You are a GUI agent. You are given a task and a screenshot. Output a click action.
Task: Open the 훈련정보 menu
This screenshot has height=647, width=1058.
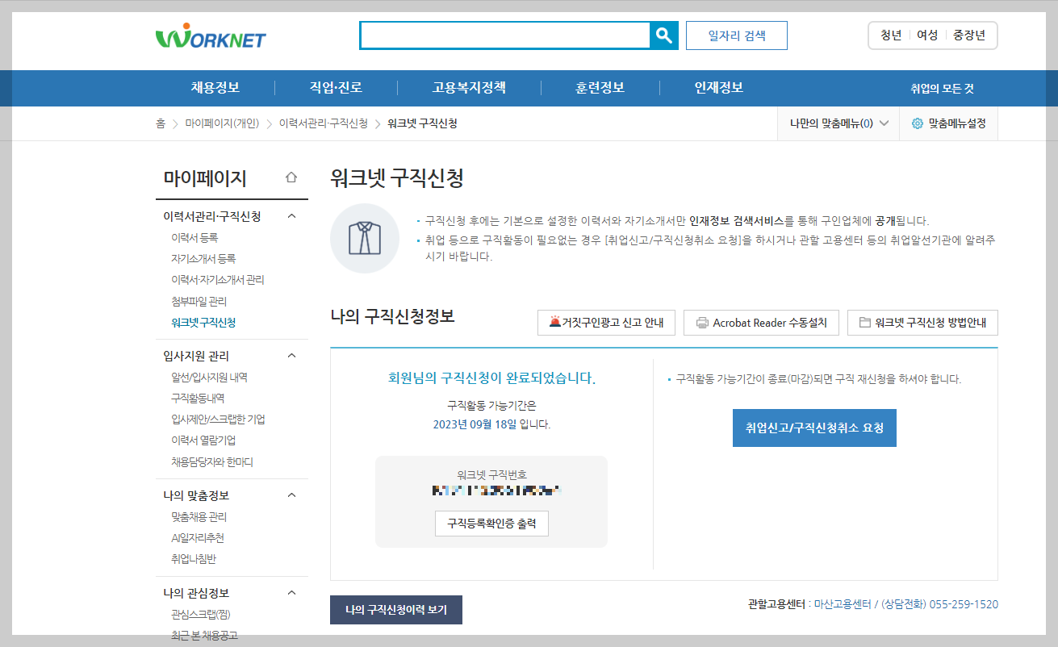coord(600,88)
